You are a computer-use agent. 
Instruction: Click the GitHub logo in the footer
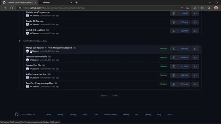(17, 114)
